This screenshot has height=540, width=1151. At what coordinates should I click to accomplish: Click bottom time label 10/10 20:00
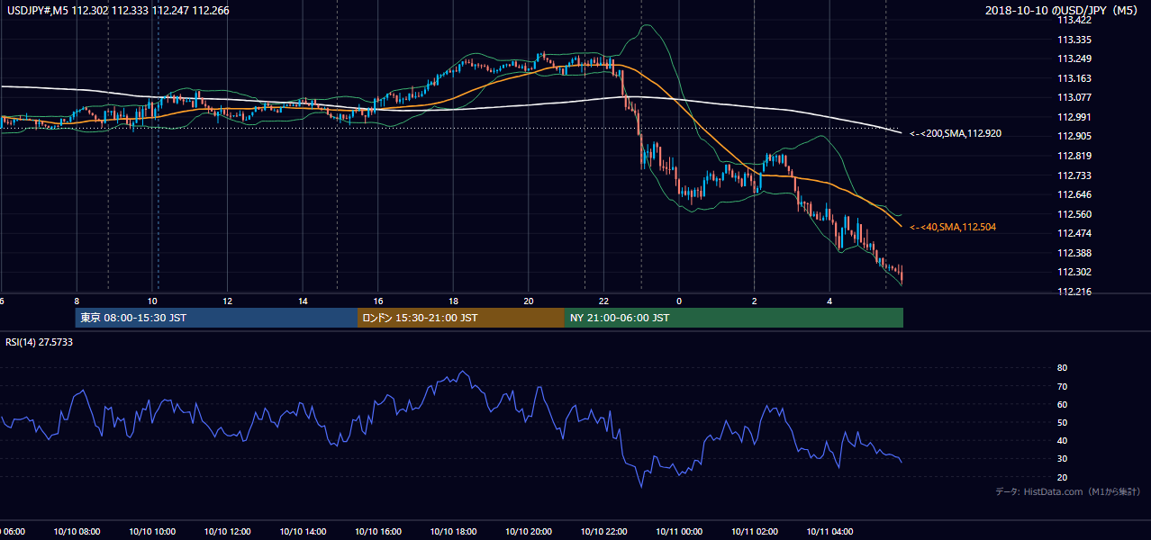point(529,532)
